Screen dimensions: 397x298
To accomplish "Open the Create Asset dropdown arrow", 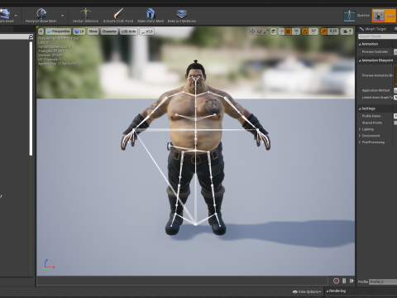I will click(x=16, y=16).
